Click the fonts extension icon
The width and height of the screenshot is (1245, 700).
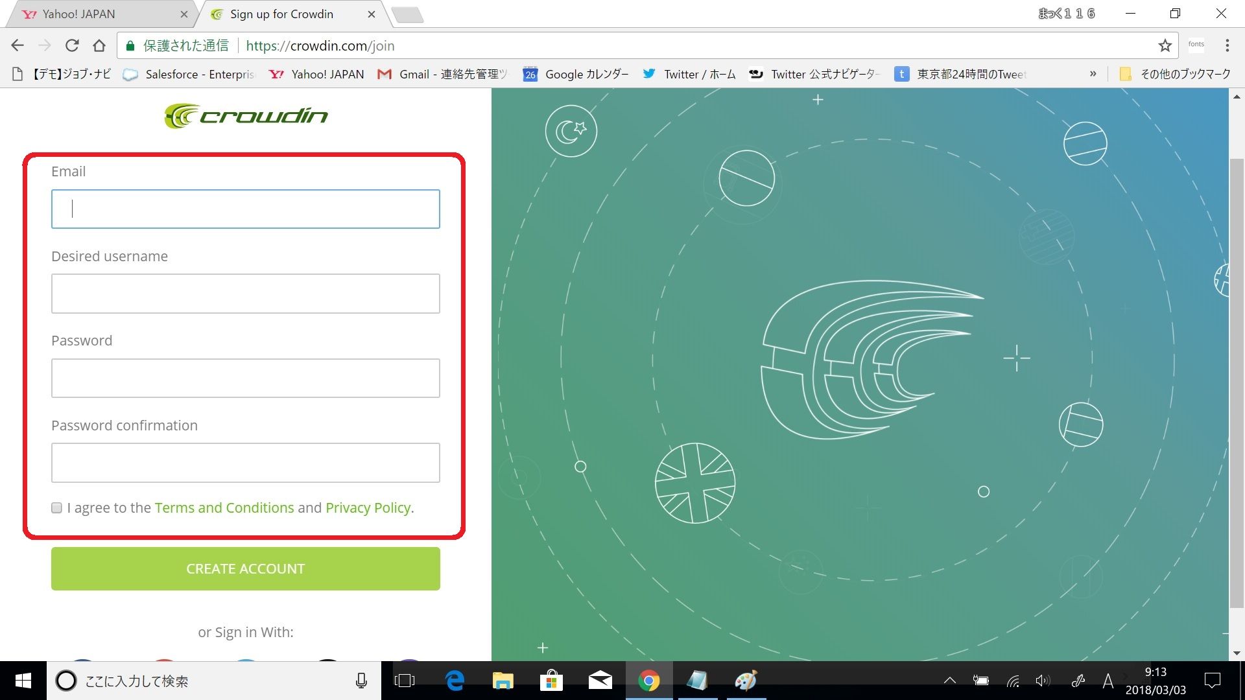pyautogui.click(x=1196, y=45)
